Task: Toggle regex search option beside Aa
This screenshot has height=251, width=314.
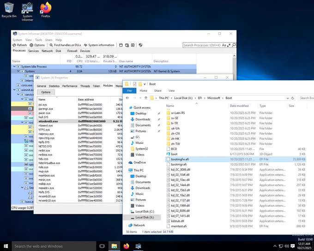Action: [x=229, y=45]
